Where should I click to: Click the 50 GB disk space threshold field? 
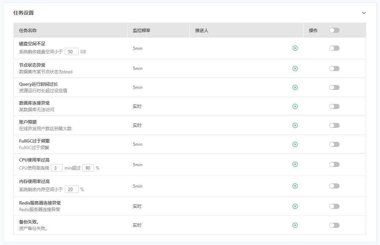coord(72,52)
